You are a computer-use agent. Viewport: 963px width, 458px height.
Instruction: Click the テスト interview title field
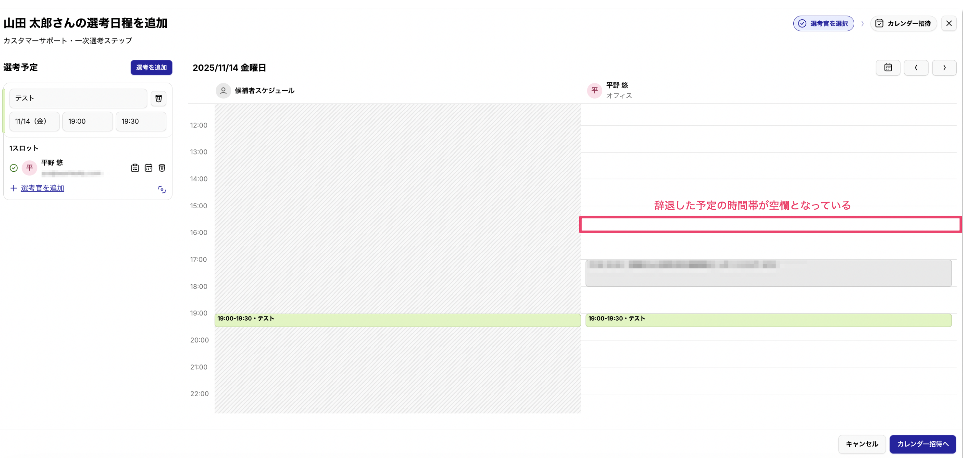(x=78, y=99)
